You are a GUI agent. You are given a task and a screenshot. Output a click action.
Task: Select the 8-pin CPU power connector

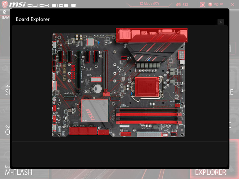181,55
